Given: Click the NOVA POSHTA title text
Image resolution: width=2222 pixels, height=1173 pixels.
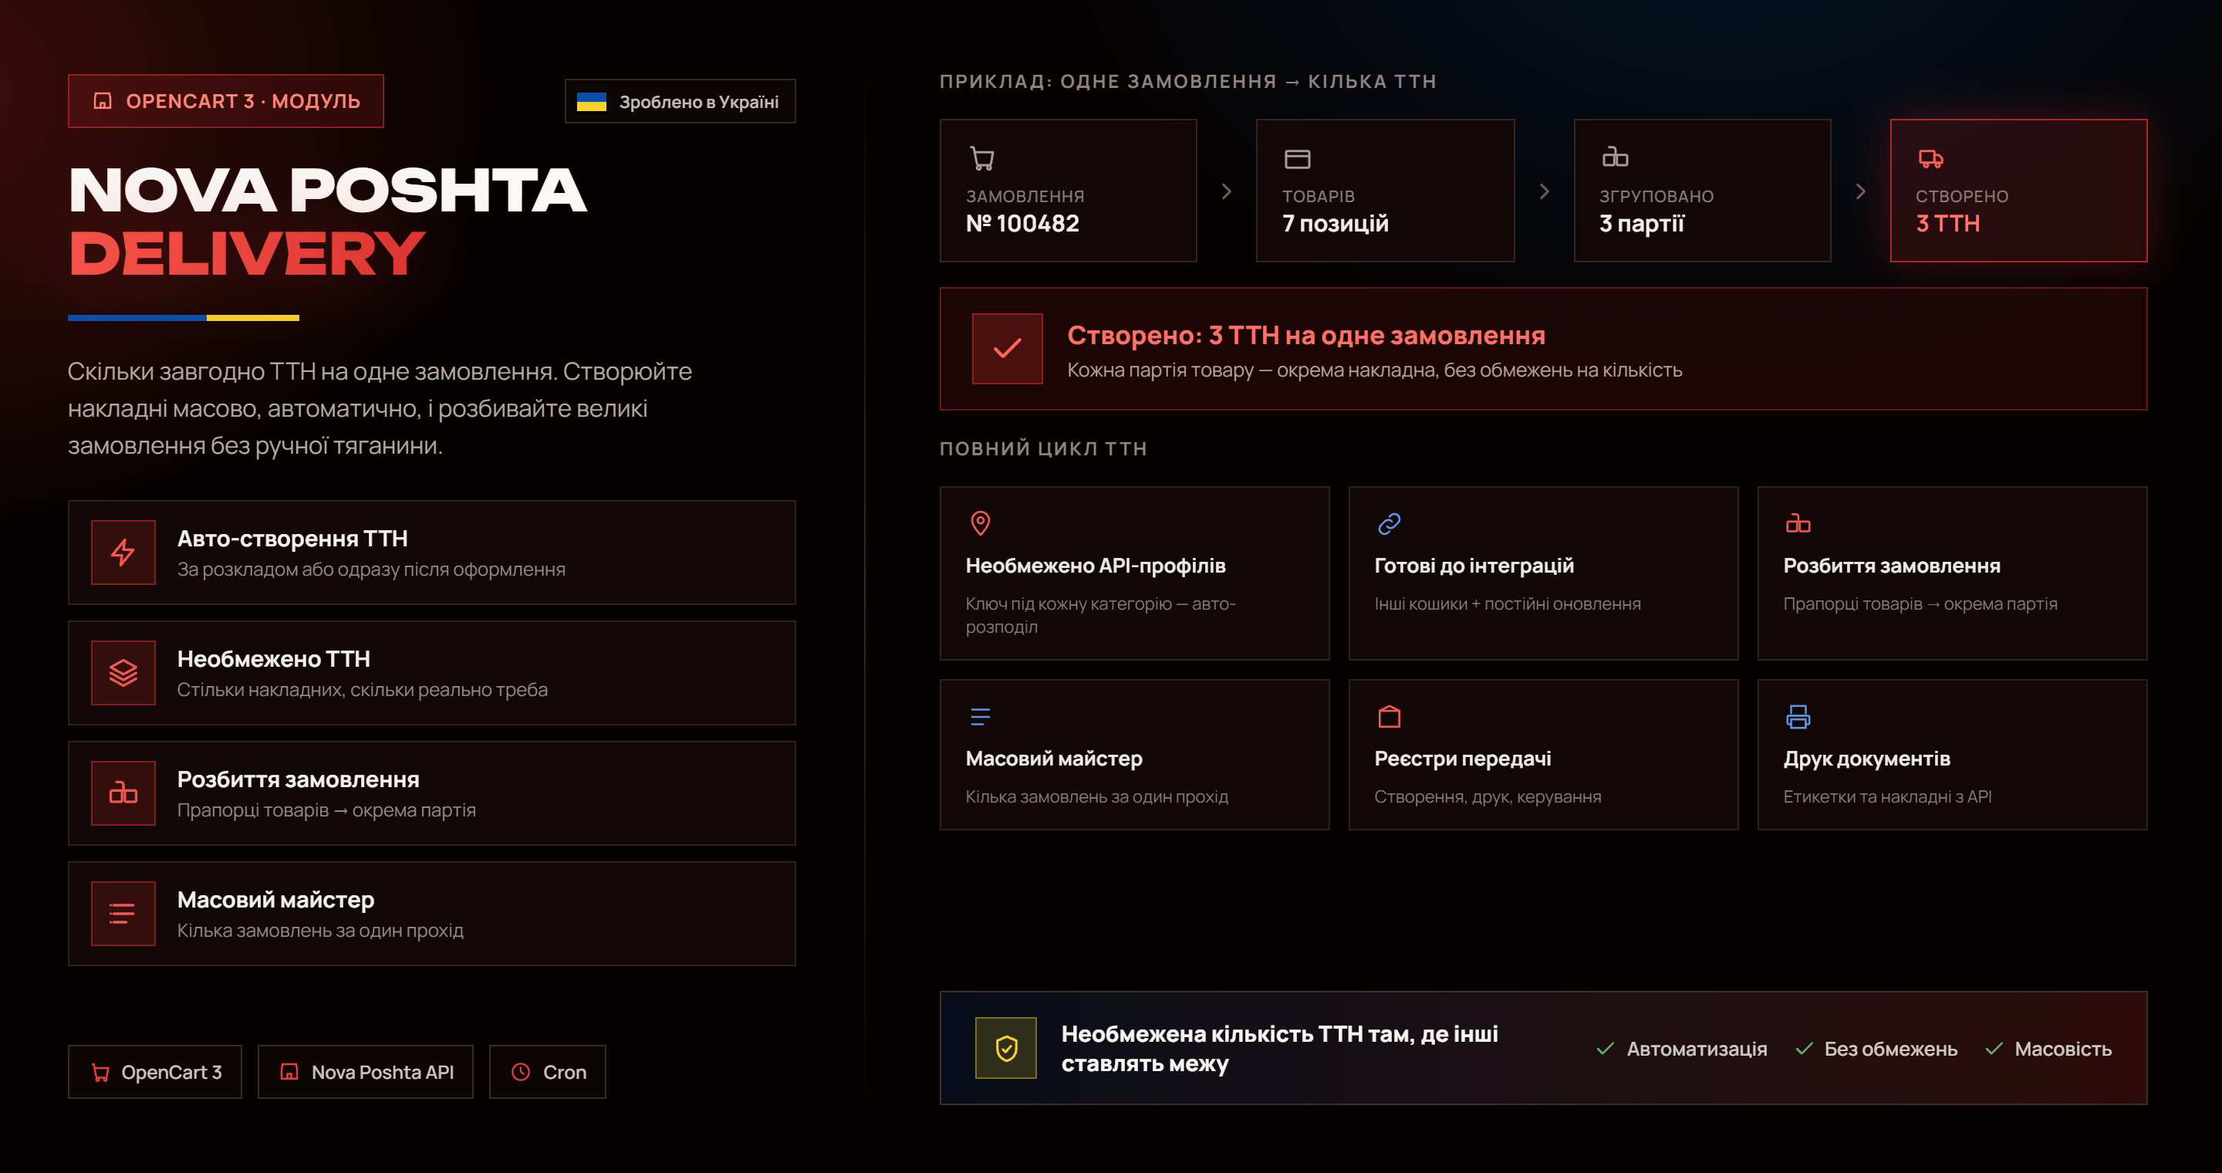Looking at the screenshot, I should pyautogui.click(x=328, y=190).
